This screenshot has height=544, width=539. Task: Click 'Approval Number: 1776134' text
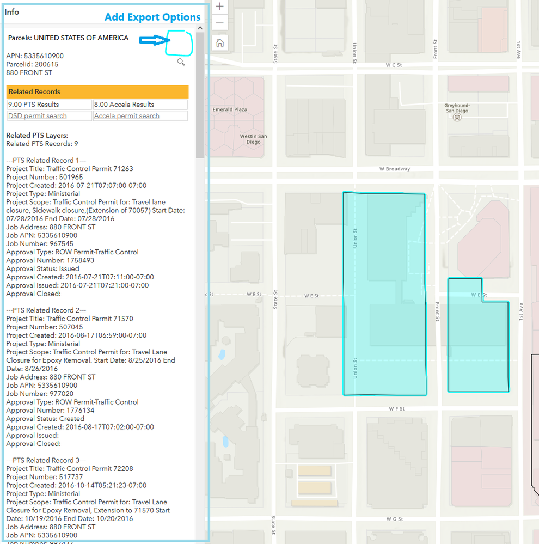point(50,410)
